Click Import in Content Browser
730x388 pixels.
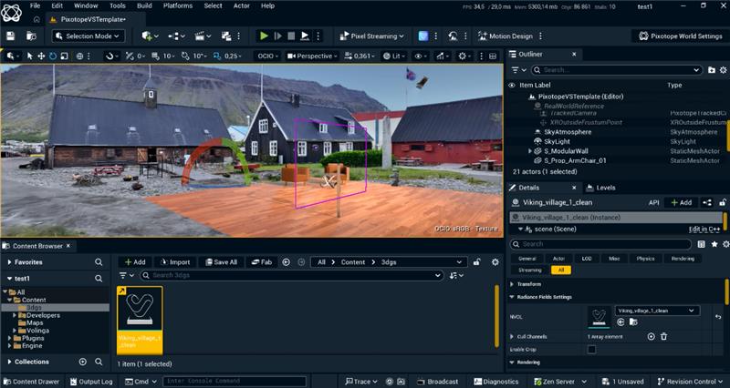[x=173, y=262]
